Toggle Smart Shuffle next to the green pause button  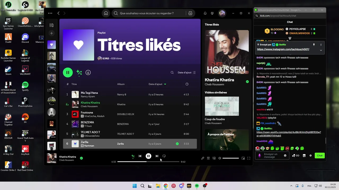[x=79, y=72]
